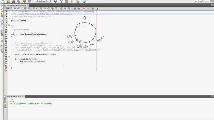Toggle Bookmark icon in editor toolbar
214x120 pixels.
coord(69,9)
